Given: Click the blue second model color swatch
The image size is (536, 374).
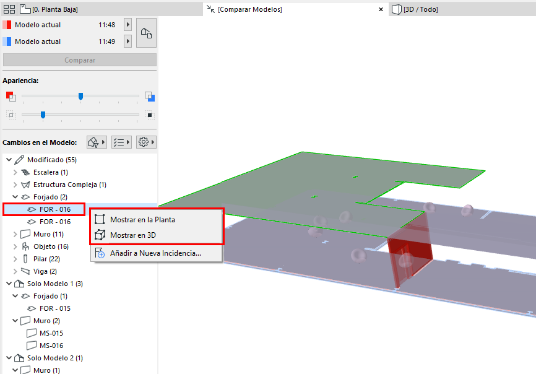Looking at the screenshot, I should click(7, 41).
